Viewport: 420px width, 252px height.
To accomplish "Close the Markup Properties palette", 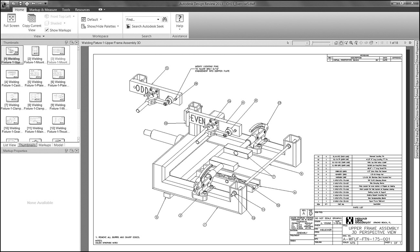I will point(77,151).
